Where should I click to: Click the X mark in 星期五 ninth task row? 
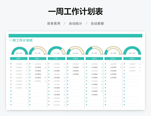click(x=102, y=91)
